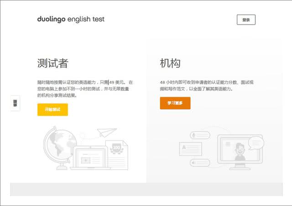The height and width of the screenshot is (206, 292).
Task: Click the paper airplane illustration
Action: pyautogui.click(x=107, y=132)
